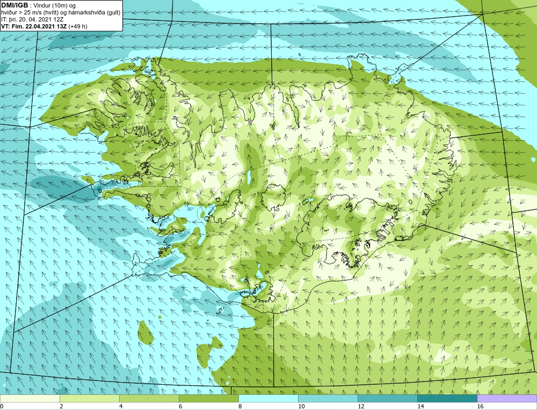Click the dark teal 14–16 legend swatch
Viewport: 537px width, 410px height.
point(447,398)
